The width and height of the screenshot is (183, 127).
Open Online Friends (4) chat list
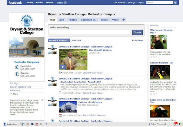click(157, 124)
